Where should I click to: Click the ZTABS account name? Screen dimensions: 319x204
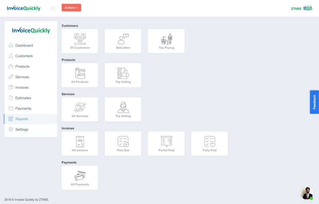[296, 8]
